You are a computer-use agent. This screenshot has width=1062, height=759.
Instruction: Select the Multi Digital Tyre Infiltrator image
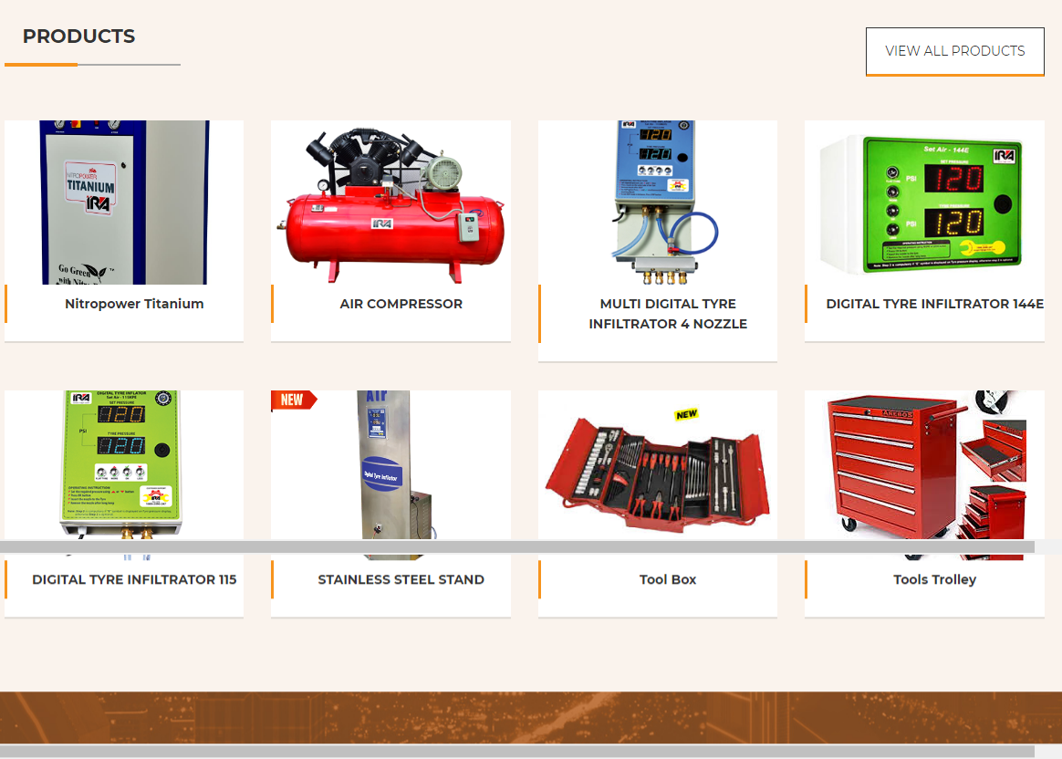tap(657, 203)
